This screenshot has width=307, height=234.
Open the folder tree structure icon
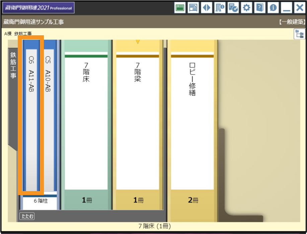(299, 34)
